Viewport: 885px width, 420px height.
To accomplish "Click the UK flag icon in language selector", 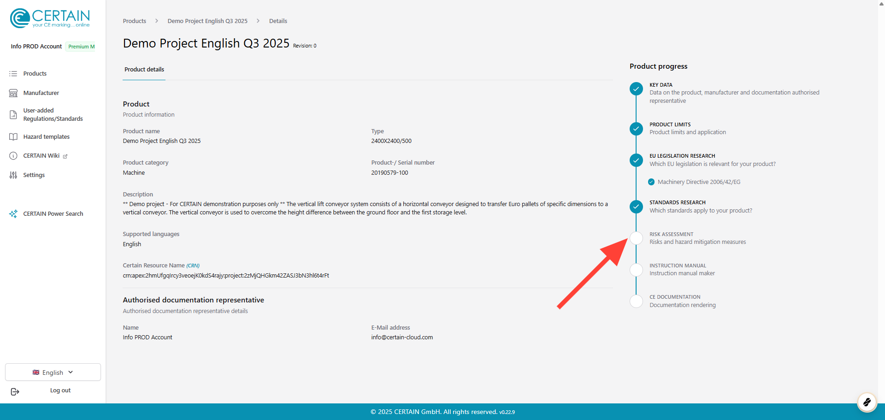I will coord(36,373).
